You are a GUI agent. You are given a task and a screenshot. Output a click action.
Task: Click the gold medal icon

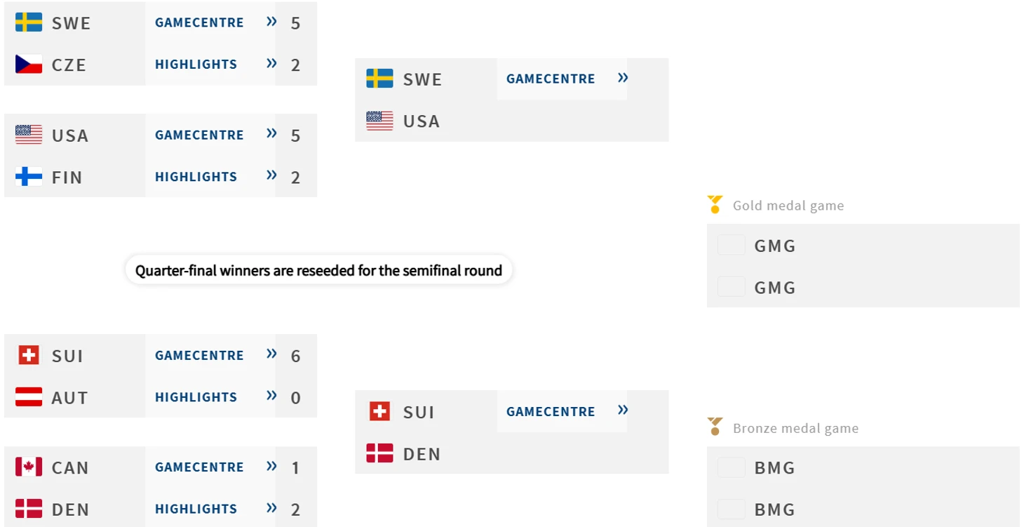715,204
